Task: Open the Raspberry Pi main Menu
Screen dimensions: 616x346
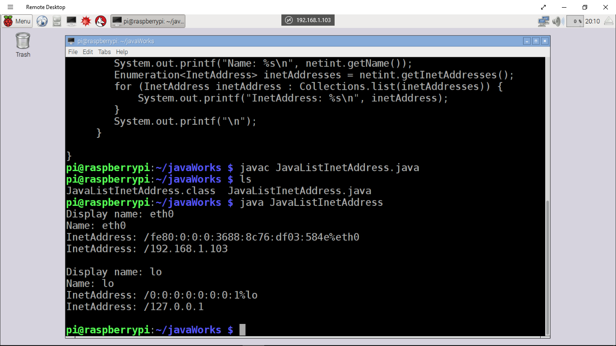Action: [x=17, y=21]
